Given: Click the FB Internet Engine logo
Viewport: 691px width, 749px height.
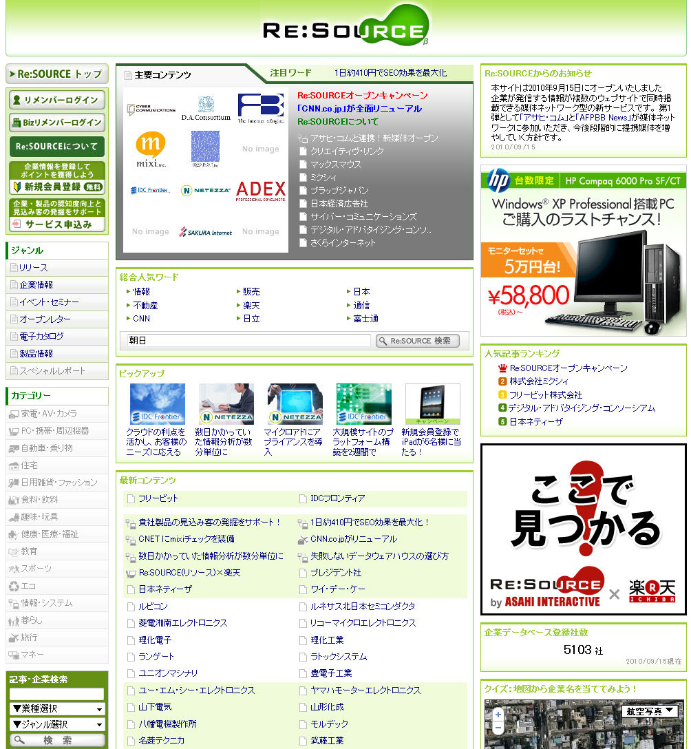Looking at the screenshot, I should (261, 109).
